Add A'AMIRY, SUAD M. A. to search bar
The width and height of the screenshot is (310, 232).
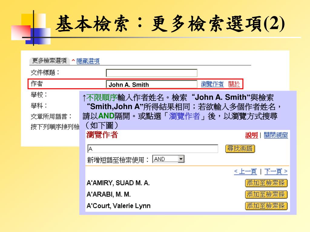(266, 183)
